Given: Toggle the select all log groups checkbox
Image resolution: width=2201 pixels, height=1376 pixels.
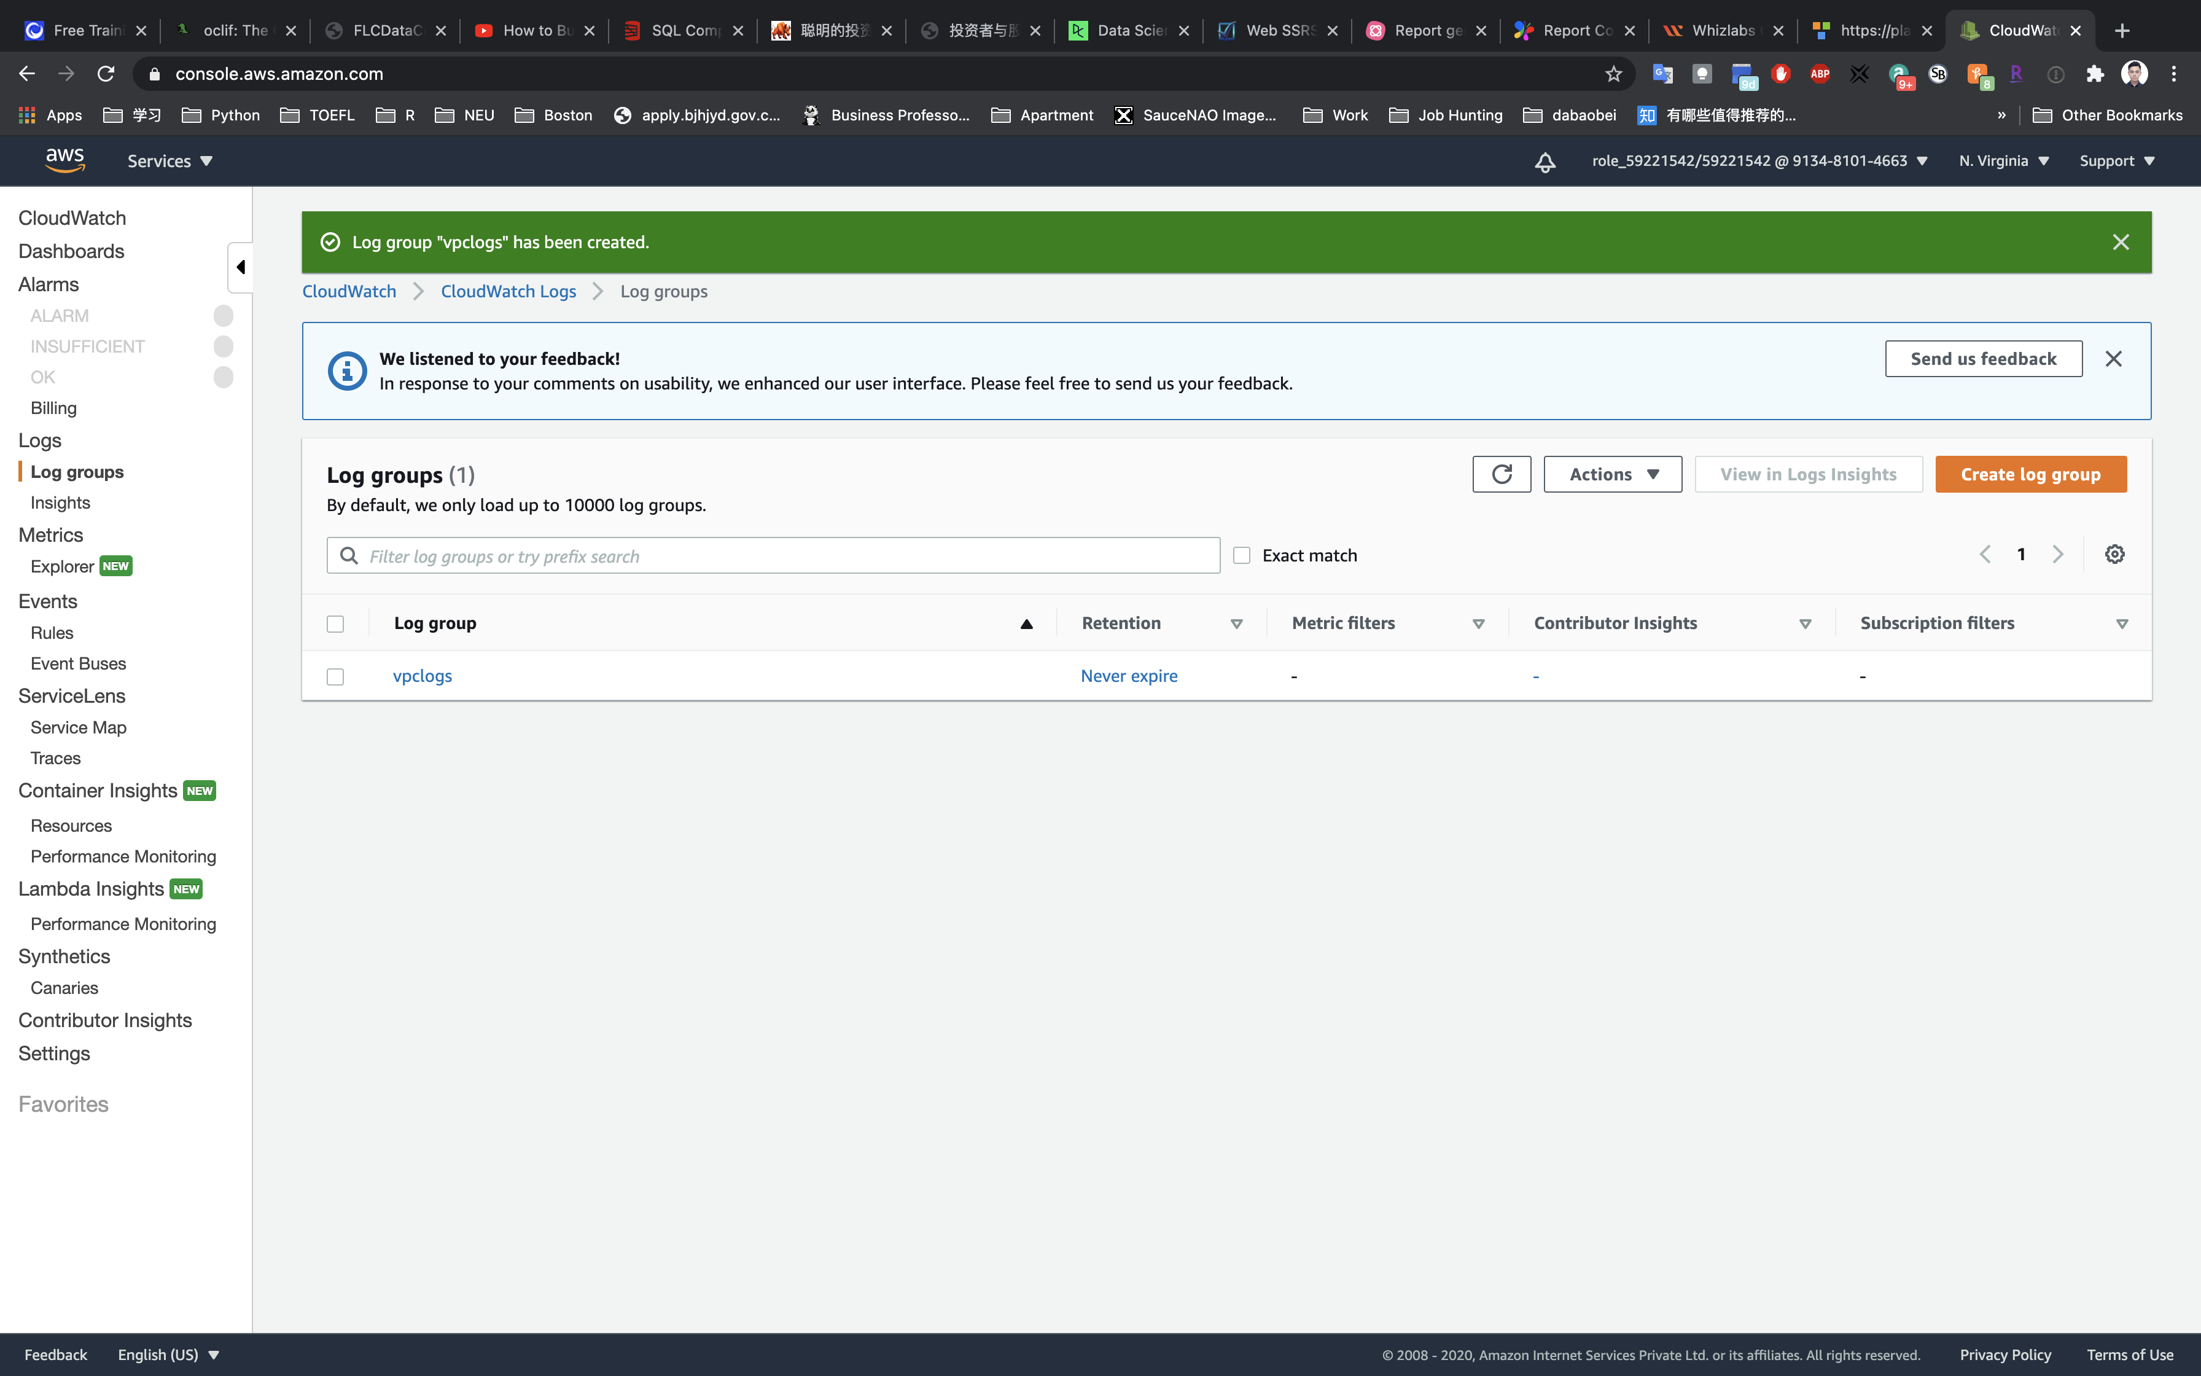Looking at the screenshot, I should coord(335,623).
